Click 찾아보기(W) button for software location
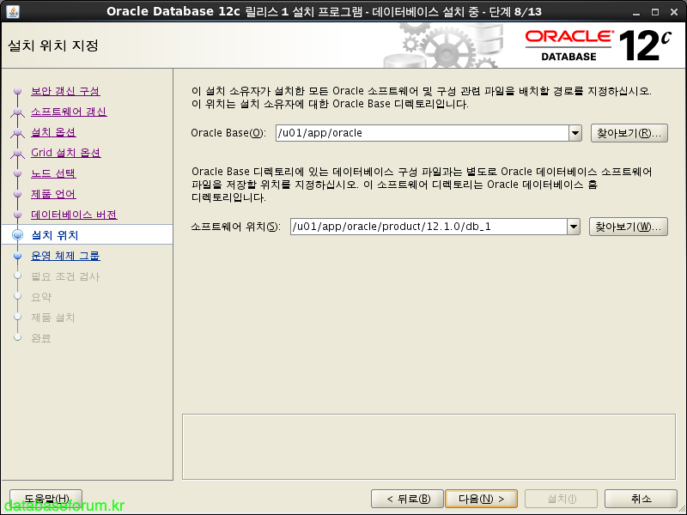Screen dimensions: 687x515 [629, 227]
